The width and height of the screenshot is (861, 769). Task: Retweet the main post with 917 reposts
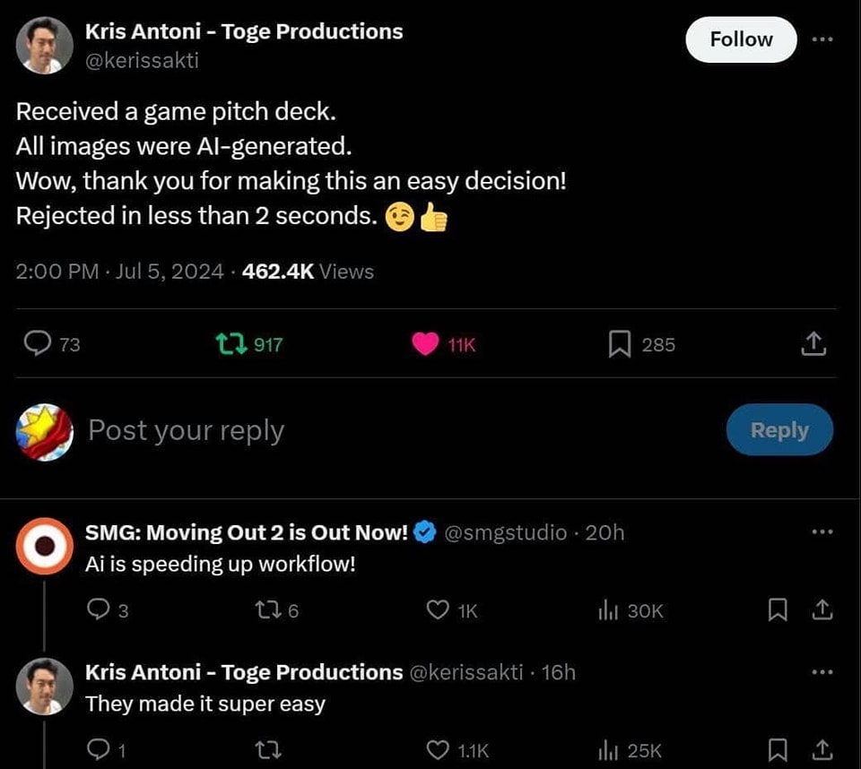[x=249, y=344]
